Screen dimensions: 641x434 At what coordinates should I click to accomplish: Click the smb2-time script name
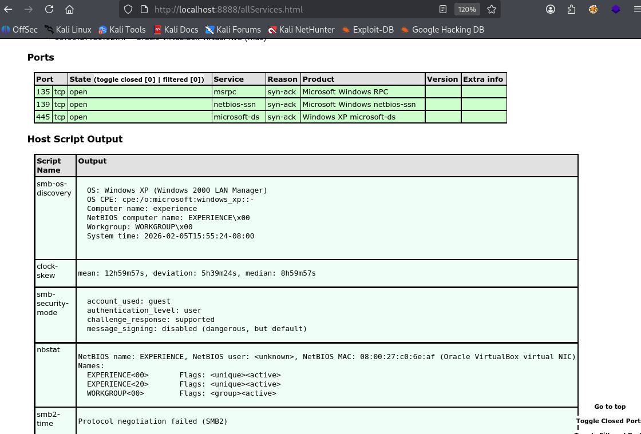coord(48,419)
